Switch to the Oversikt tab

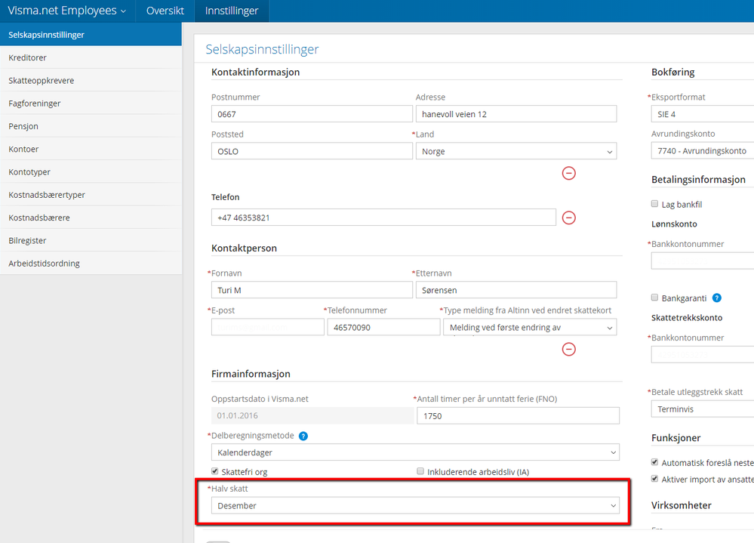[x=165, y=11]
